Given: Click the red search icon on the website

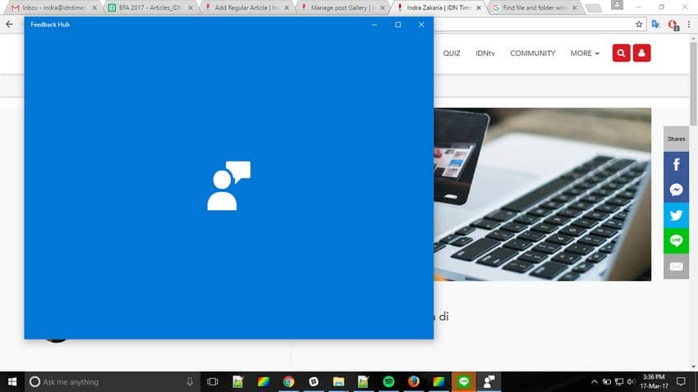Looking at the screenshot, I should pyautogui.click(x=621, y=53).
